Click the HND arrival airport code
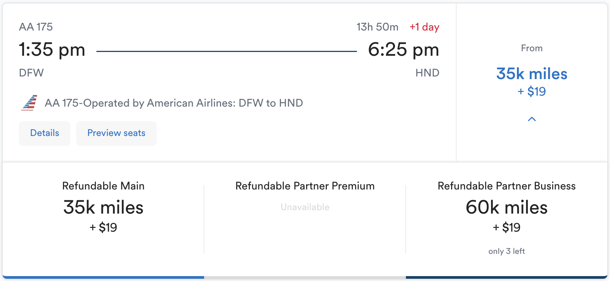The width and height of the screenshot is (610, 281). point(428,73)
